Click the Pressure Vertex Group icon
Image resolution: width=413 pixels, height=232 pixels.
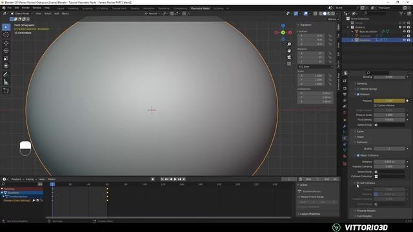[x=376, y=124]
